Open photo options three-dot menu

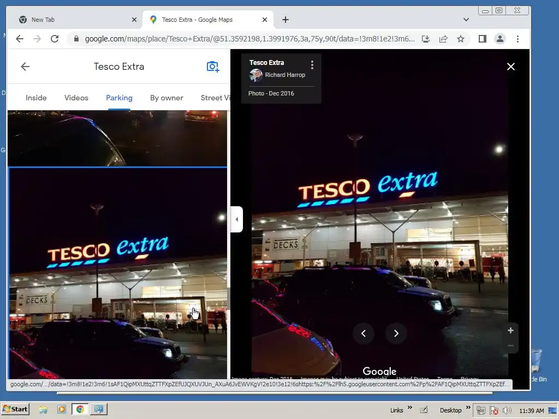[x=312, y=64]
